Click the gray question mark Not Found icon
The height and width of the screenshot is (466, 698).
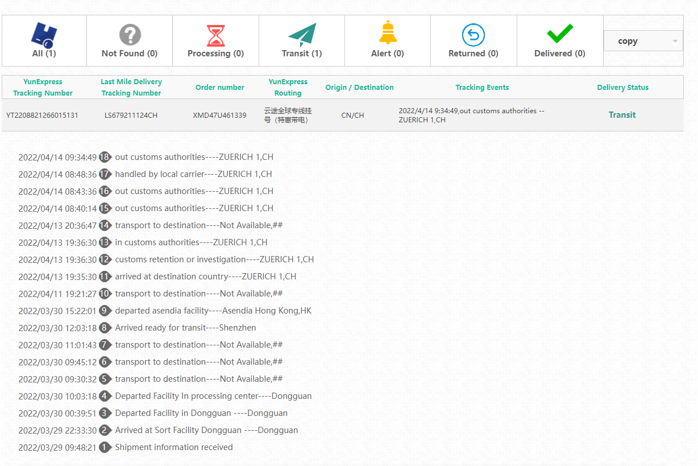click(x=130, y=35)
